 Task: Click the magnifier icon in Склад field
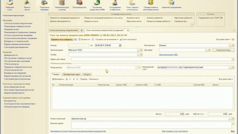pyautogui.click(x=141, y=55)
